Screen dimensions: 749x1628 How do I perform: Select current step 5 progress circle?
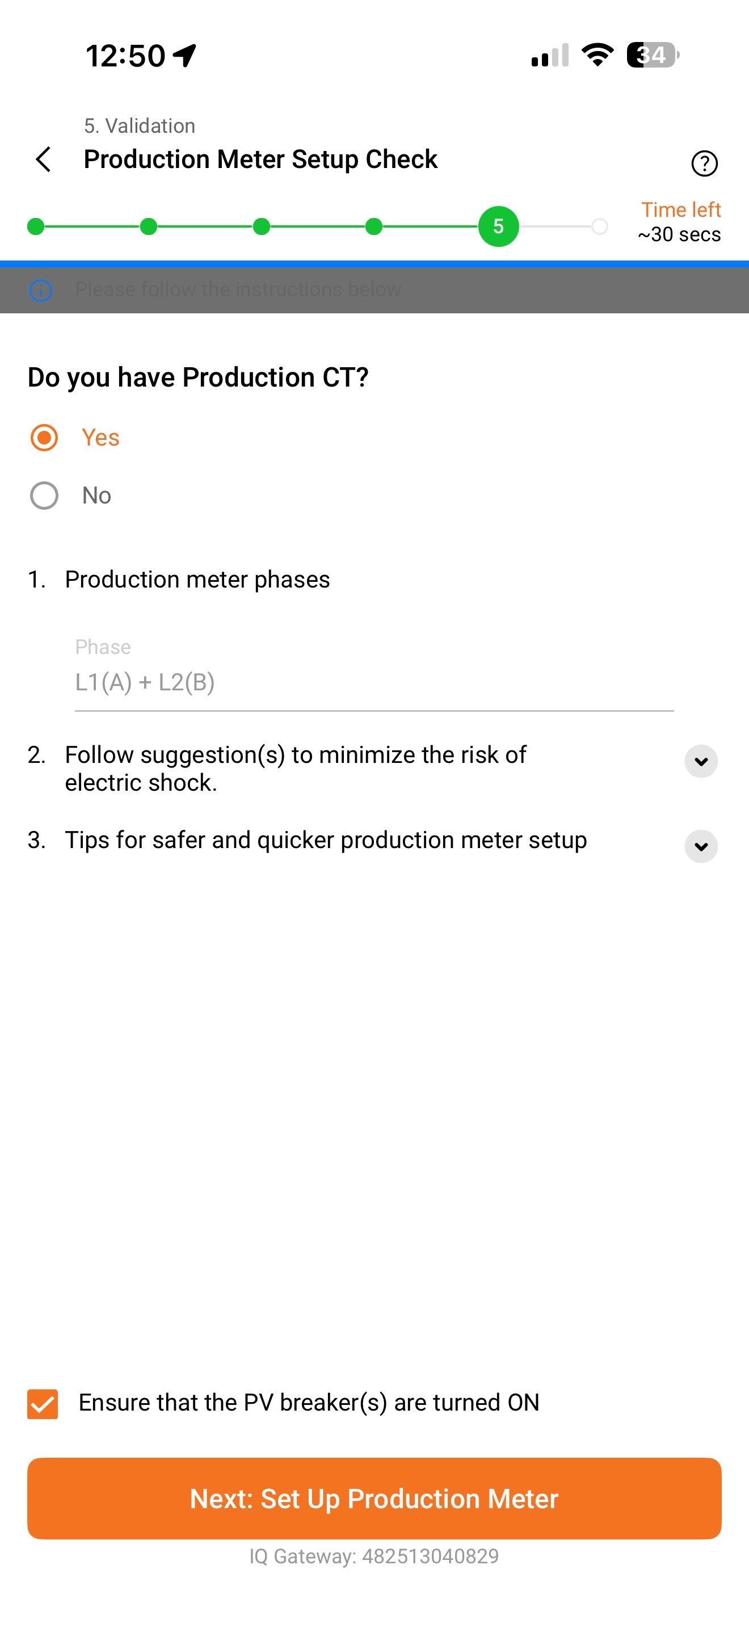[498, 226]
